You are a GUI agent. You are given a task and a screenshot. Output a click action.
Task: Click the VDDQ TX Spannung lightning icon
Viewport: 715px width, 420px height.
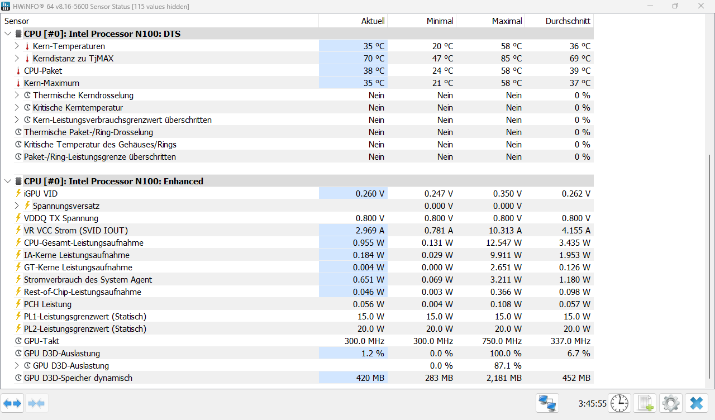coord(18,218)
